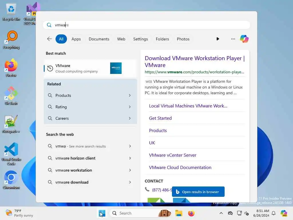Select vmware horizon client suggestion
This screenshot has height=220, width=293.
click(x=75, y=158)
